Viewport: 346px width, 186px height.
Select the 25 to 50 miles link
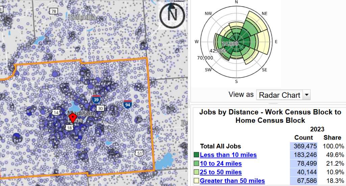point(221,172)
